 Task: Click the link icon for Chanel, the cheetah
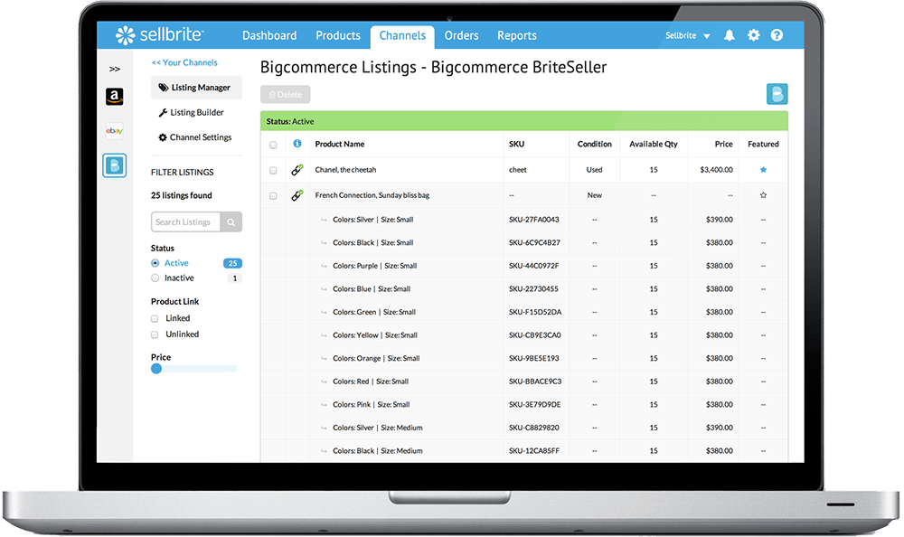point(297,170)
